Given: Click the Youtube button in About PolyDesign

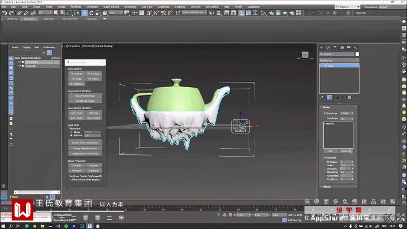Looking at the screenshot, I should click(x=93, y=165).
